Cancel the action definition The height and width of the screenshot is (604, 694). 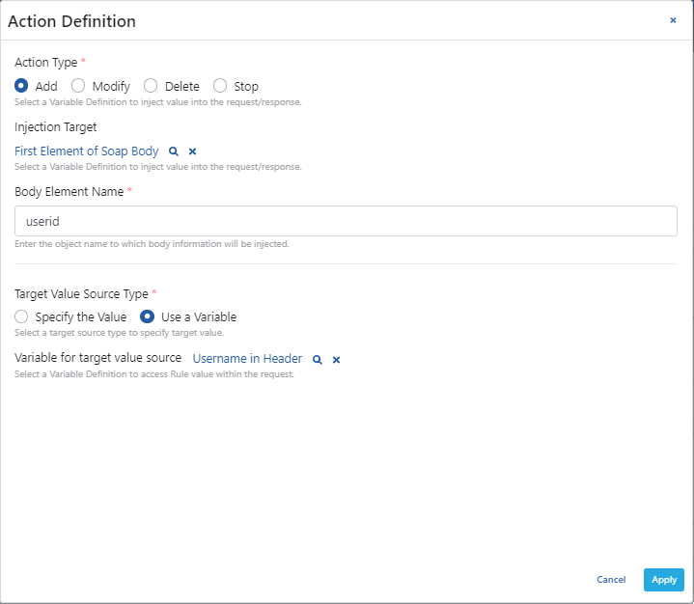611,580
